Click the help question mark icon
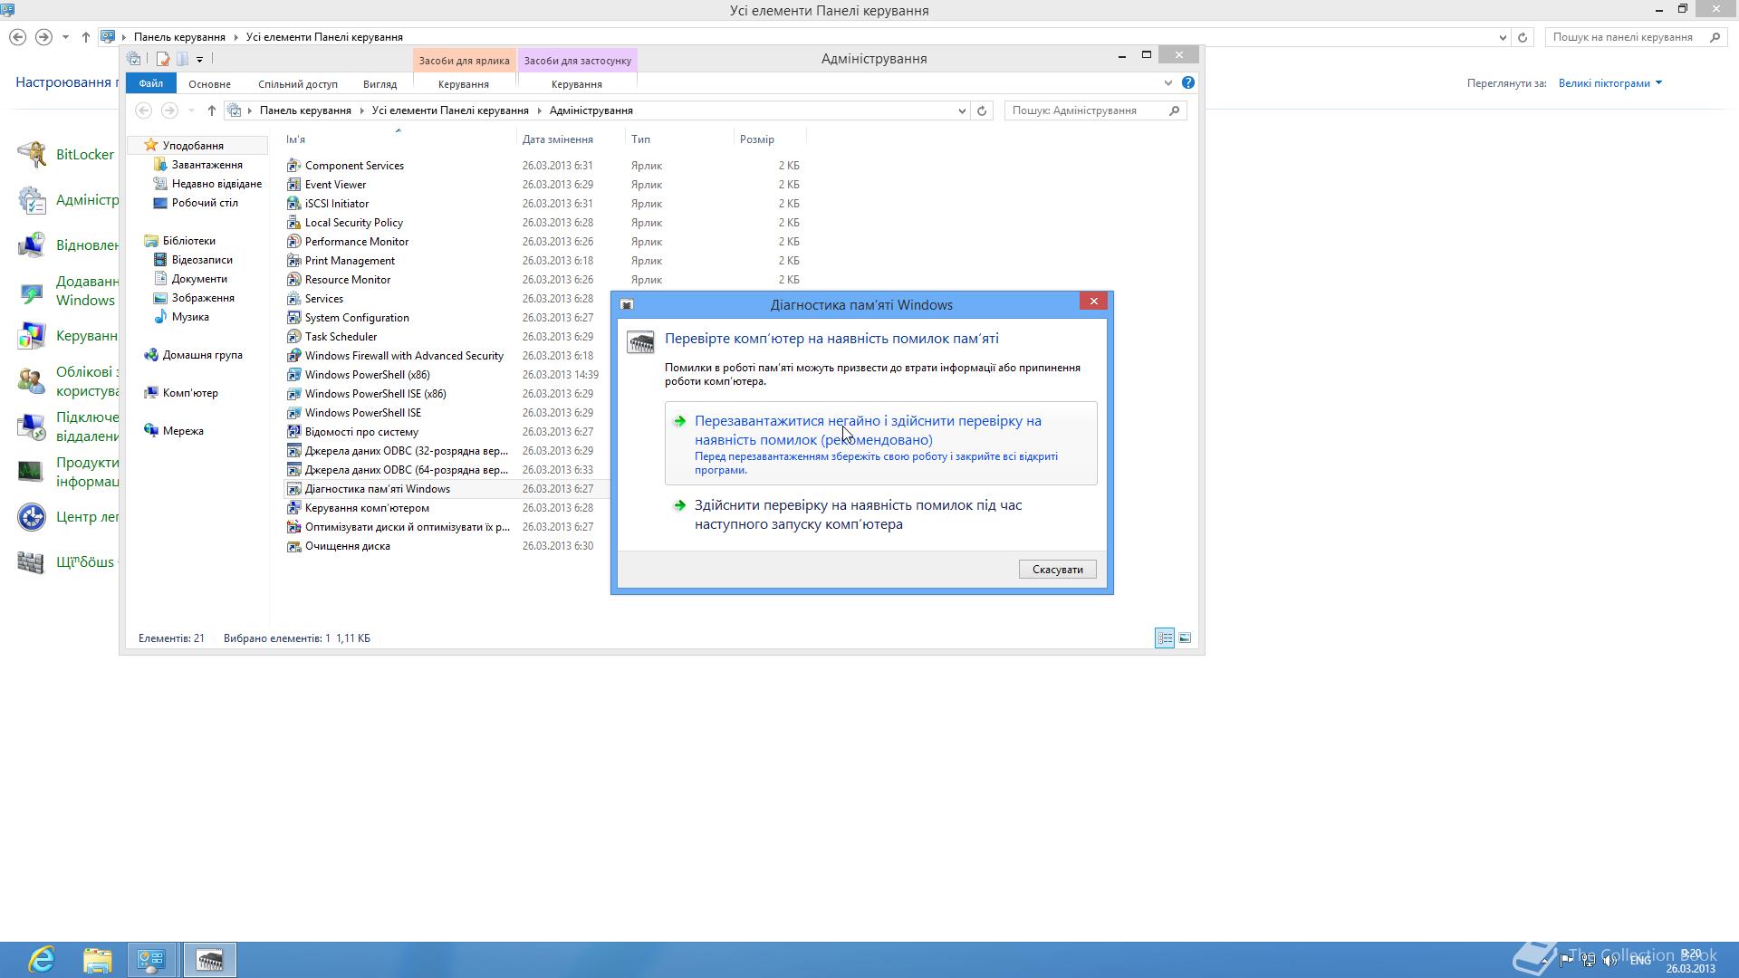The width and height of the screenshot is (1739, 978). 1187,82
